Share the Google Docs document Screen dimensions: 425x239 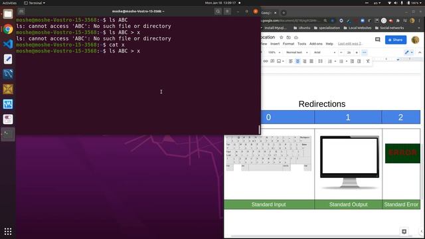(x=396, y=40)
